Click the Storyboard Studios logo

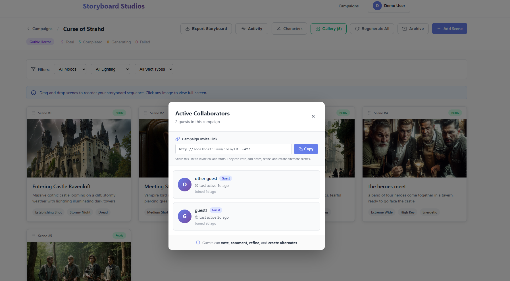click(114, 6)
